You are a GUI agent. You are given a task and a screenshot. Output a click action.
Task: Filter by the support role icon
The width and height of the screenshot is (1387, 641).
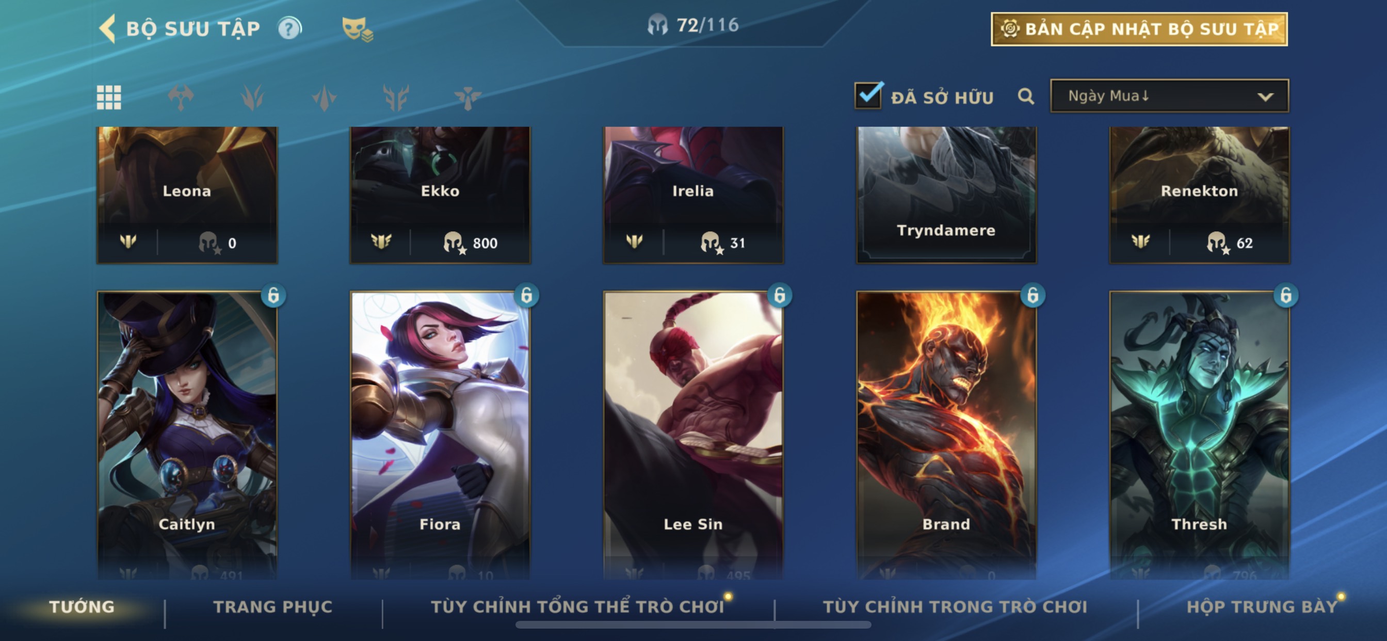point(467,98)
